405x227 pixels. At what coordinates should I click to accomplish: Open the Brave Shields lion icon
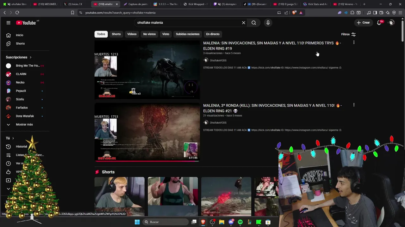pos(294,13)
